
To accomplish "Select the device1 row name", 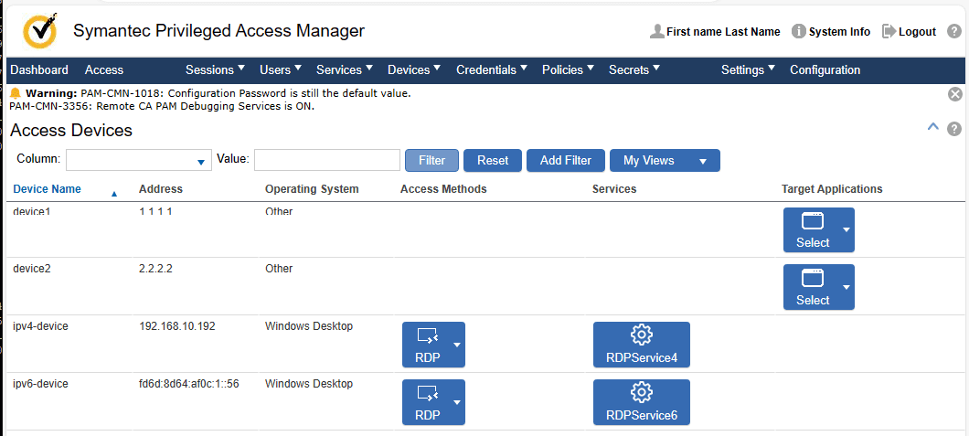I will tap(31, 212).
